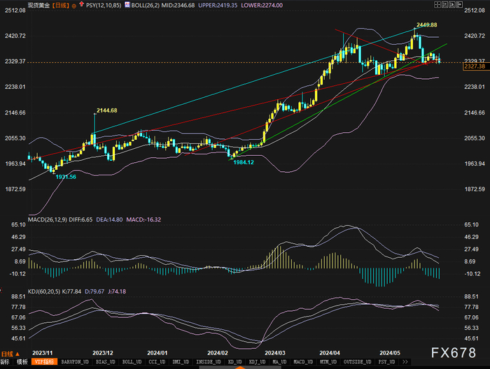Click the 现货黄金 chart title

40,5
